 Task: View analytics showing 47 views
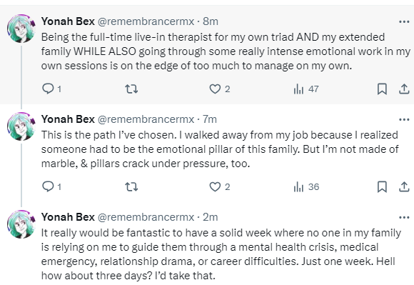coord(306,89)
